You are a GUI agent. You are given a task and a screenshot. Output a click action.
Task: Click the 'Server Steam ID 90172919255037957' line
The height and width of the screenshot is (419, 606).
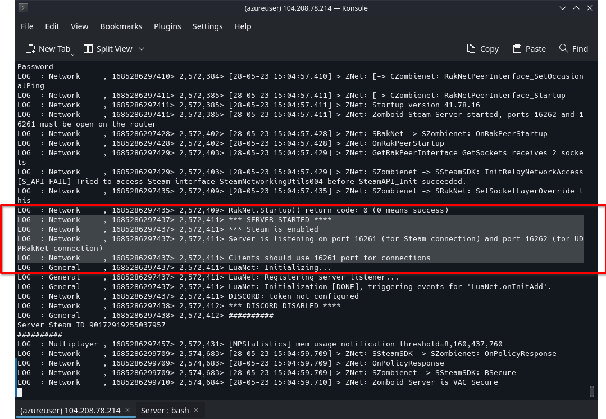pos(91,325)
